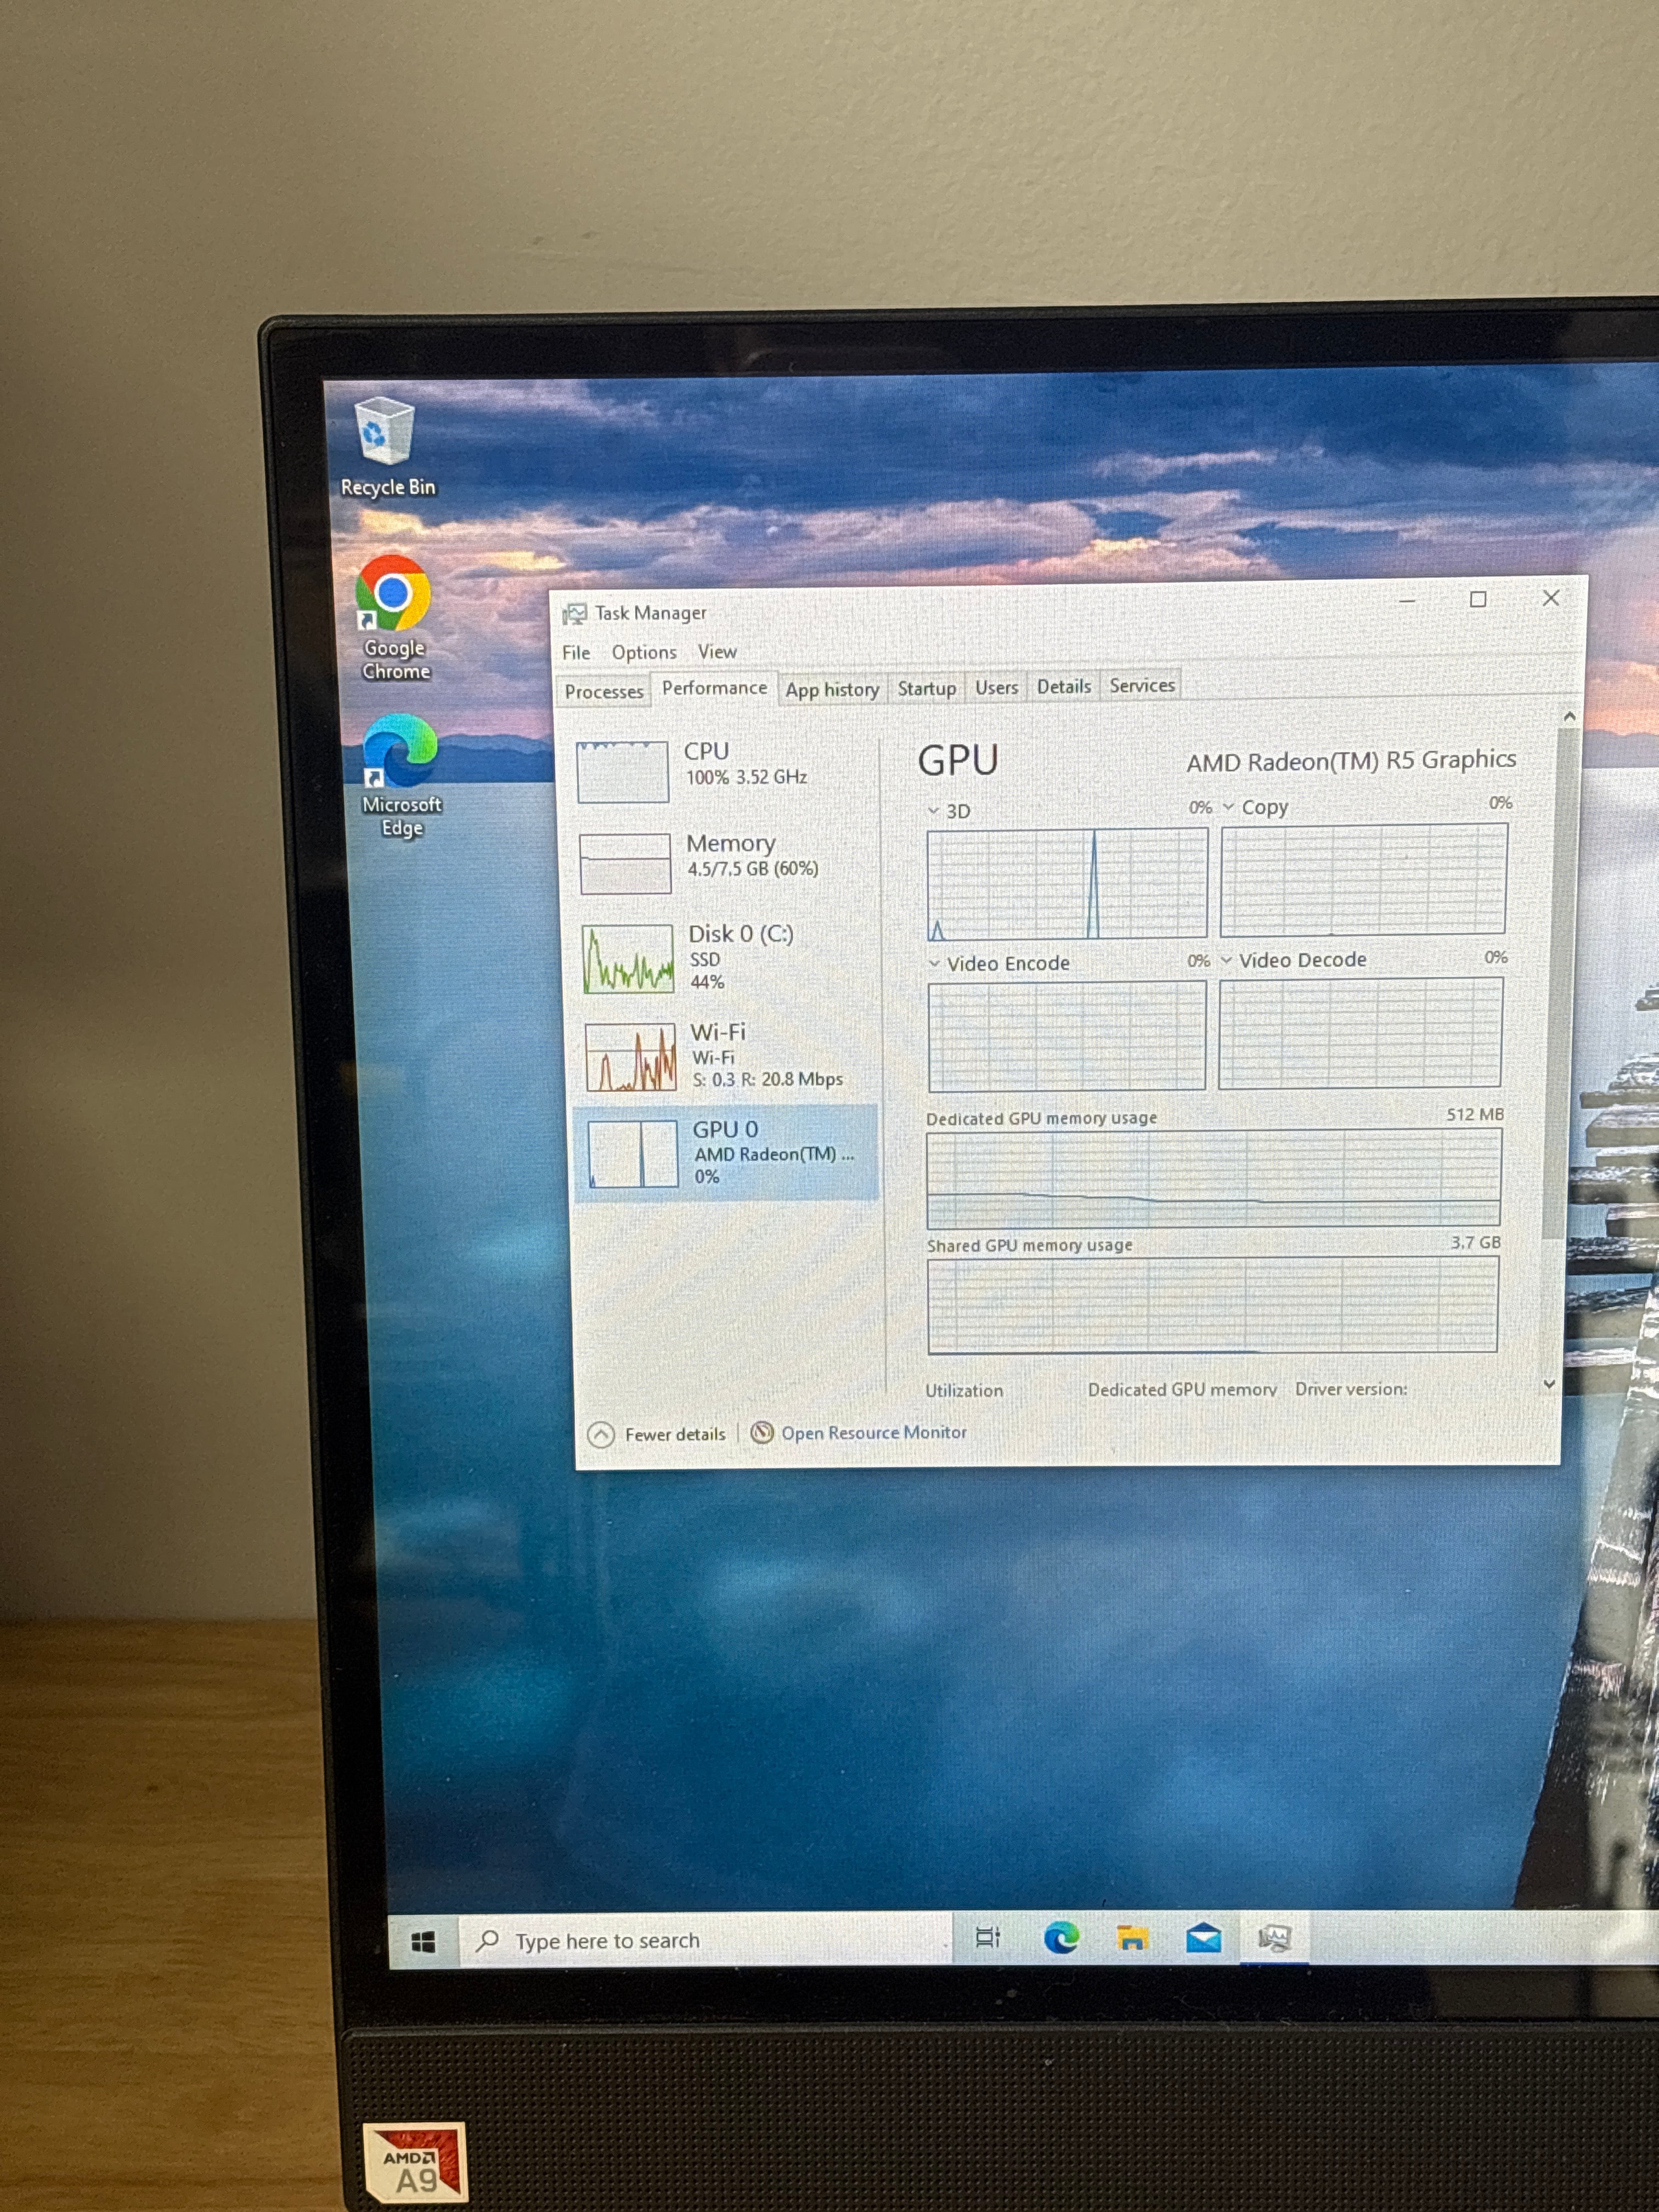Launch Google Chrome from the desktop
1659x2212 pixels.
point(393,618)
